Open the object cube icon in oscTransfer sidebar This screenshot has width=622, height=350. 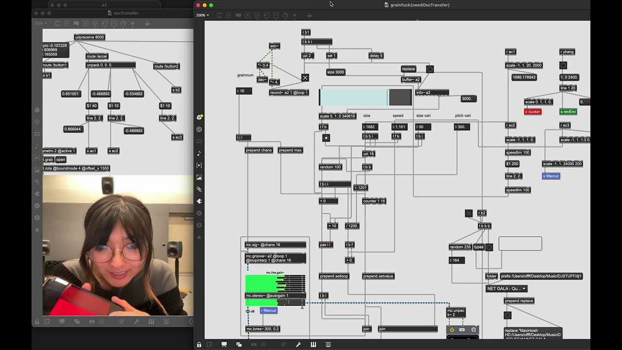click(37, 110)
